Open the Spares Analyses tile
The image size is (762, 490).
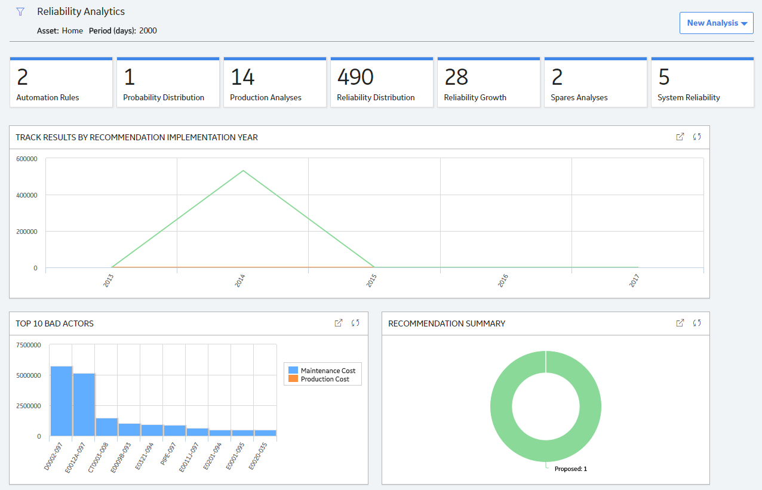pos(595,82)
